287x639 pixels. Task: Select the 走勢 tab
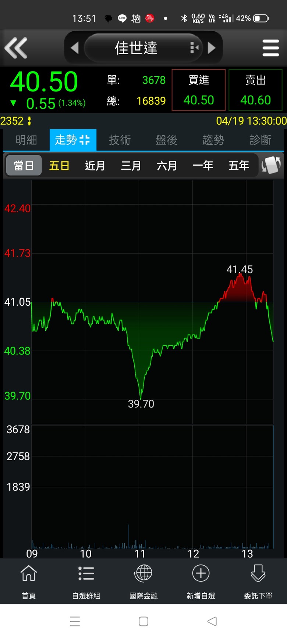[x=73, y=140]
